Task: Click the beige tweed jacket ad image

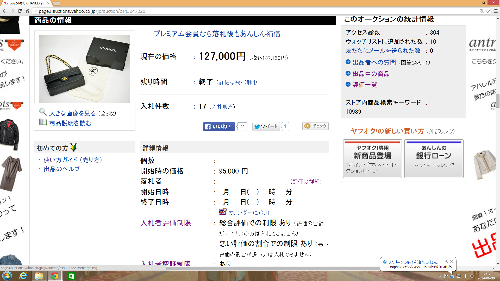Action: 485,164
